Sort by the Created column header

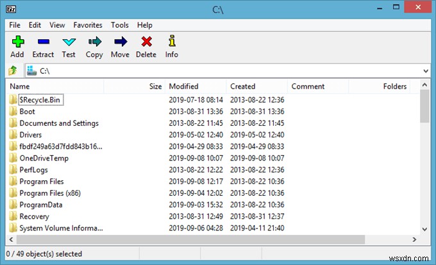tap(257, 86)
